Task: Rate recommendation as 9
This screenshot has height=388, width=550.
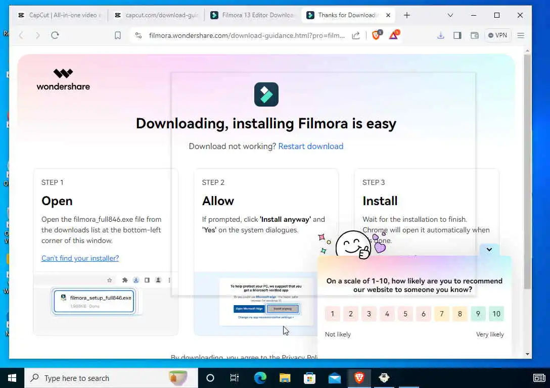Action: (x=478, y=314)
